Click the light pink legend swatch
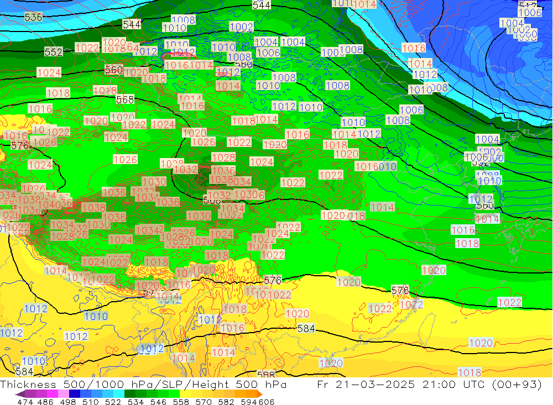This screenshot has height=405, width=553. click(x=64, y=394)
